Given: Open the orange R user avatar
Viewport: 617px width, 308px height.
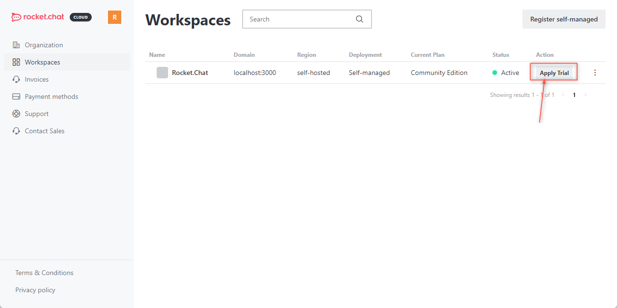Looking at the screenshot, I should point(115,17).
